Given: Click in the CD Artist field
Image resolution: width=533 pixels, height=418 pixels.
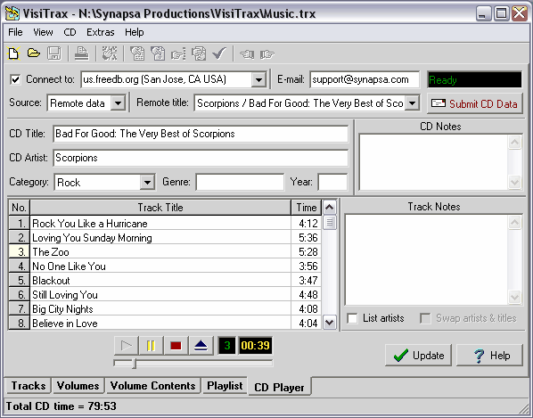Looking at the screenshot, I should [x=201, y=158].
